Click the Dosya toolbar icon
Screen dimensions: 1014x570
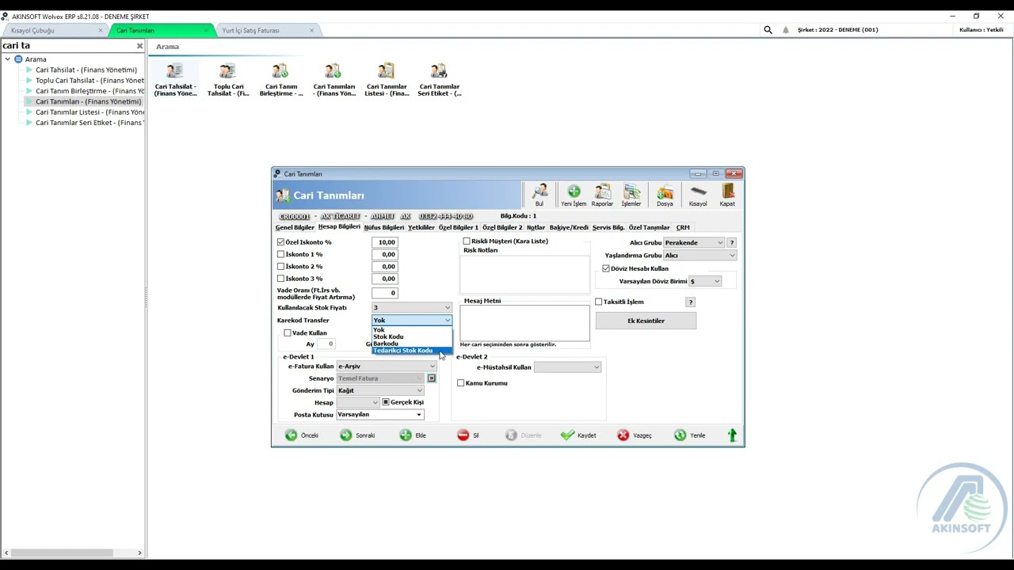(665, 195)
